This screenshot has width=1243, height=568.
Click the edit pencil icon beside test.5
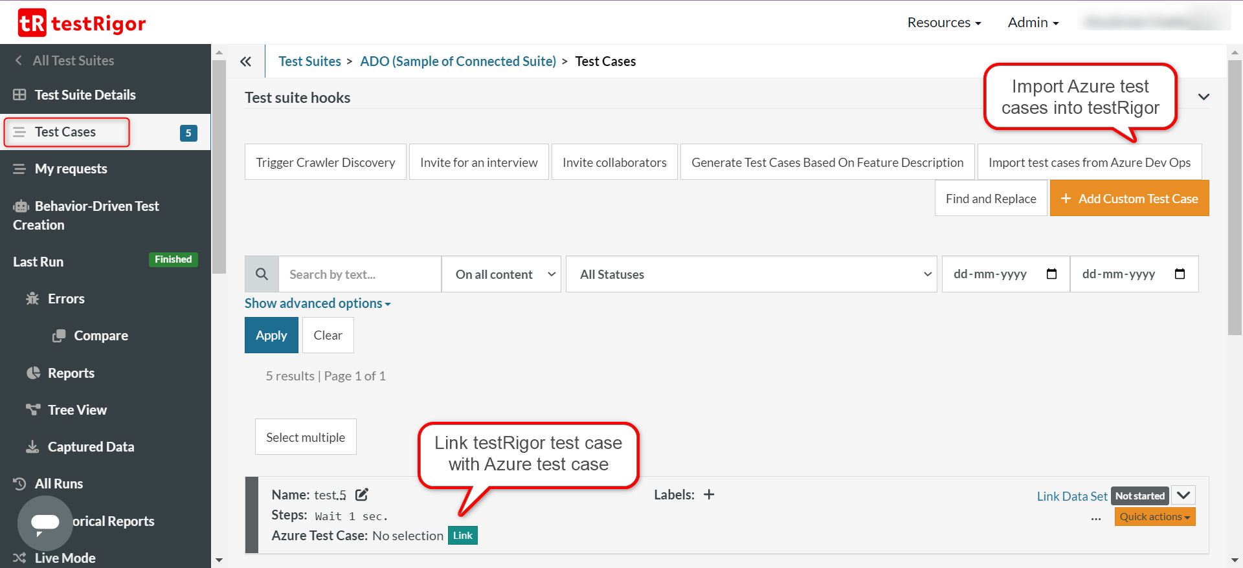coord(362,495)
